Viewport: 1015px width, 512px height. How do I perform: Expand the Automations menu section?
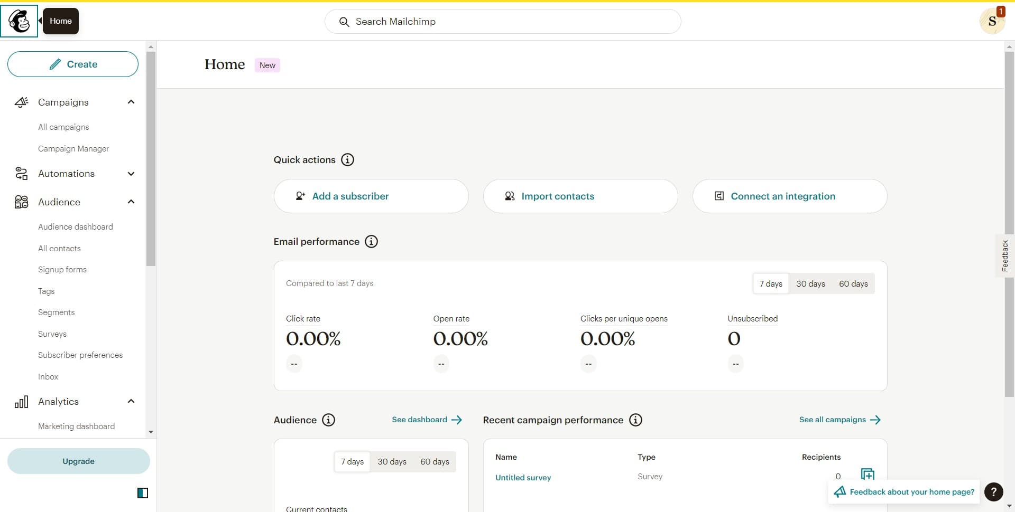point(131,174)
